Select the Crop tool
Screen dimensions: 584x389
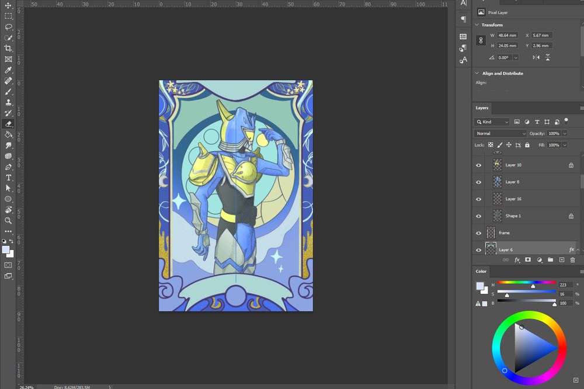(8, 48)
